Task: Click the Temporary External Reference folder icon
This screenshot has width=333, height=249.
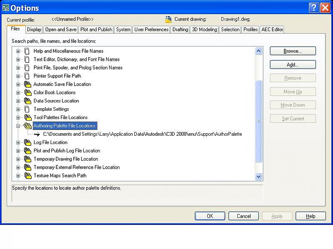Action: point(27,167)
